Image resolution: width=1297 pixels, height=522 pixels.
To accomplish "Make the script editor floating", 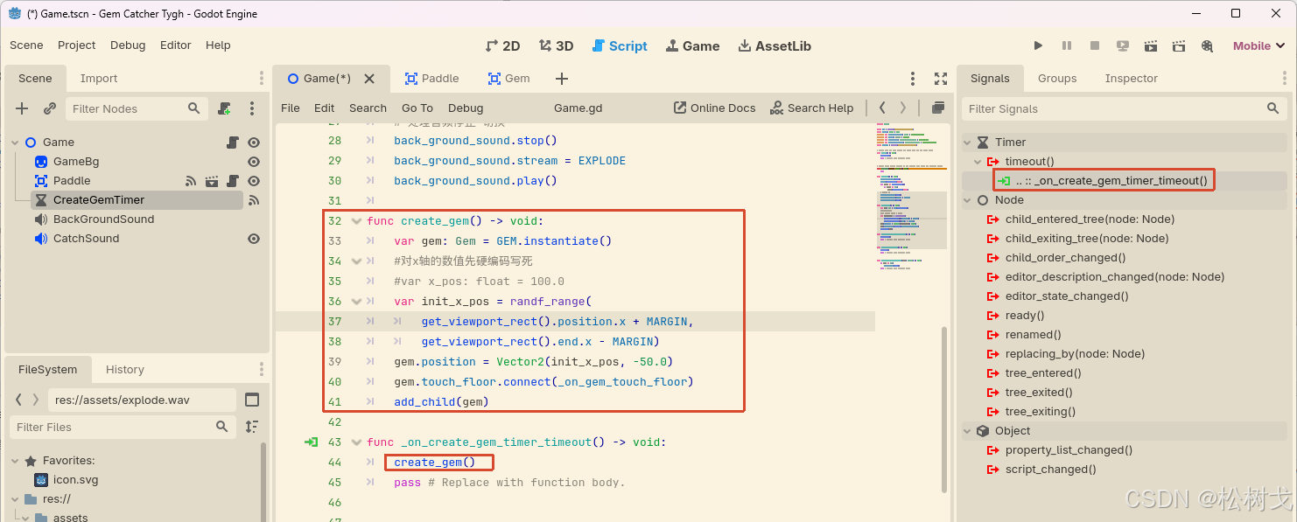I will pyautogui.click(x=938, y=108).
